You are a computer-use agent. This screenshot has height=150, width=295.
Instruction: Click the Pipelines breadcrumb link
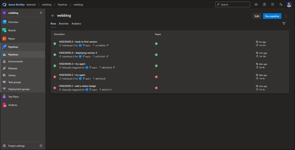(x=63, y=5)
